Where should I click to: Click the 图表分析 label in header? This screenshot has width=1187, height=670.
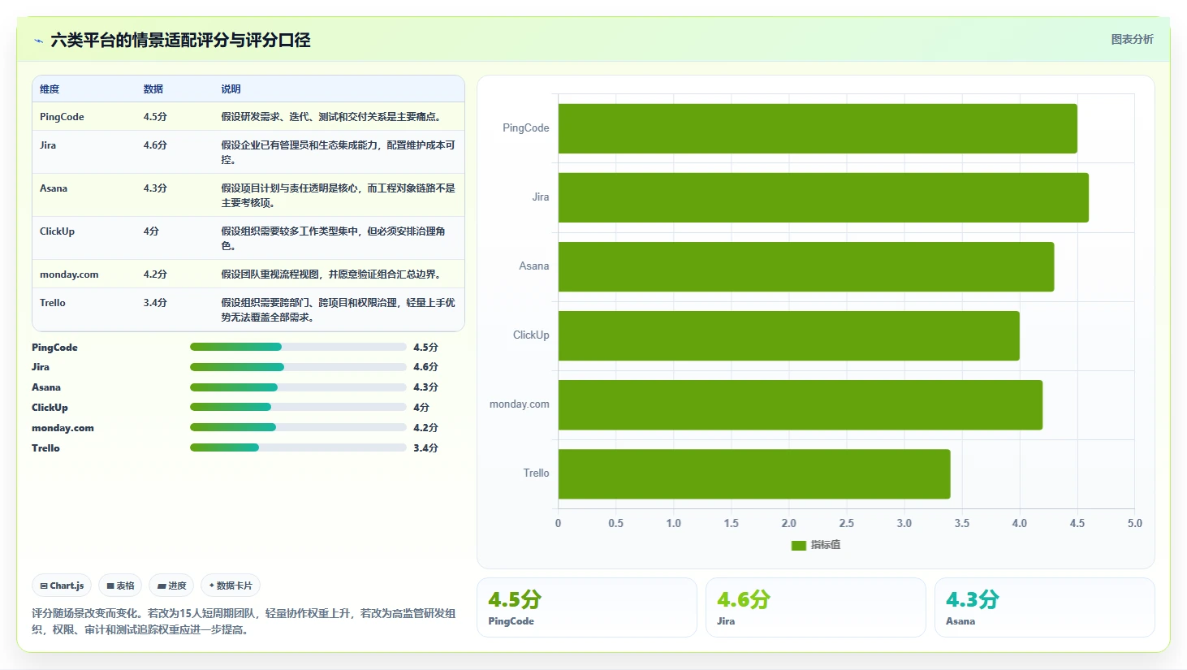point(1132,39)
